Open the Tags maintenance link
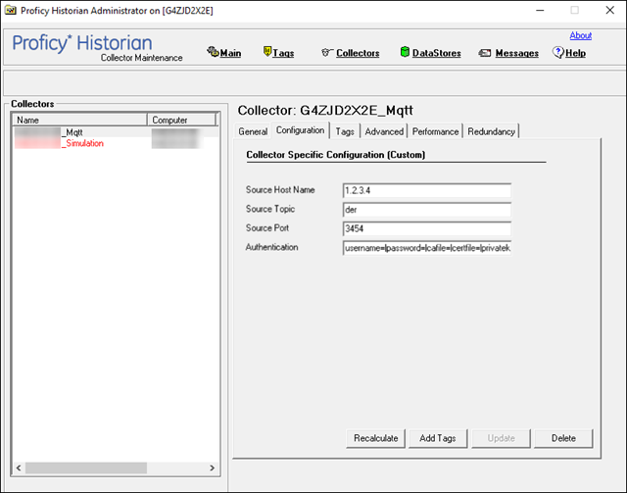Image resolution: width=627 pixels, height=493 pixels. coord(283,53)
